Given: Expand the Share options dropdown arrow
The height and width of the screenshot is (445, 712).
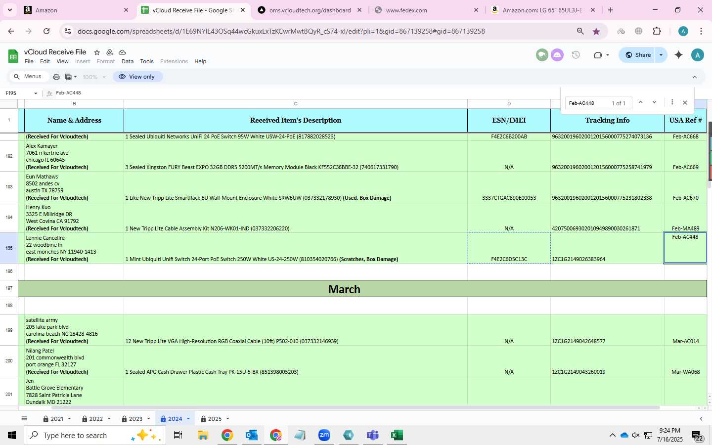Looking at the screenshot, I should coord(661,55).
